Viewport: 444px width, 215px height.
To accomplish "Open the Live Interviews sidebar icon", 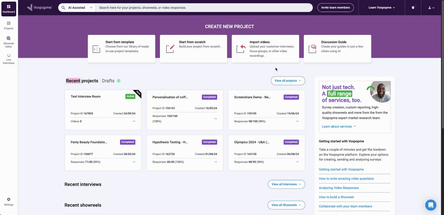I will (x=8, y=59).
